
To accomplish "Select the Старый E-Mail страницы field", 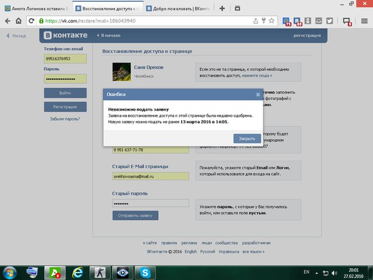I will (x=151, y=176).
